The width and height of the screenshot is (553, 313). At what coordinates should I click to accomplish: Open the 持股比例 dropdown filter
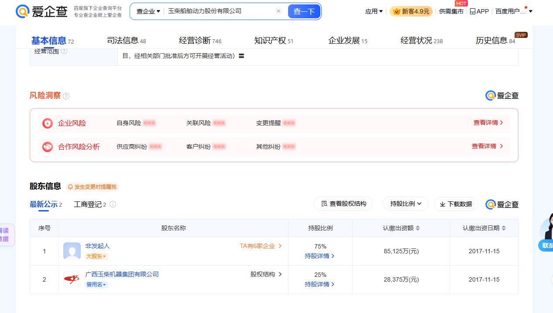pyautogui.click(x=406, y=204)
